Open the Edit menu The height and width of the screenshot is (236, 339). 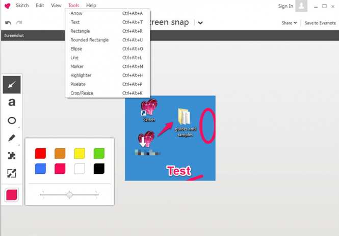click(x=40, y=6)
